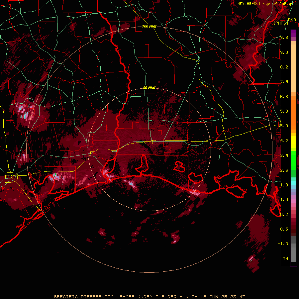Pick the orange segment of color bar

point(293,114)
